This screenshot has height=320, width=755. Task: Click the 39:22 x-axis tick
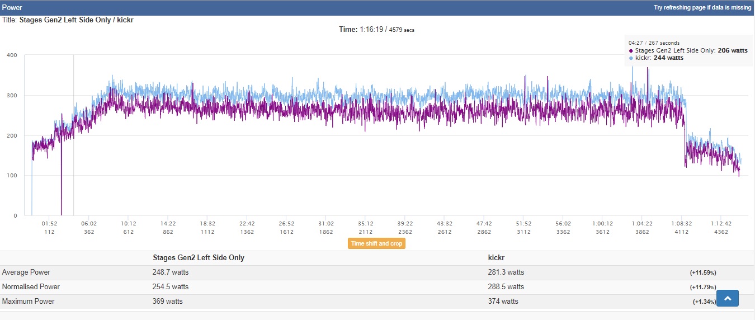point(405,224)
